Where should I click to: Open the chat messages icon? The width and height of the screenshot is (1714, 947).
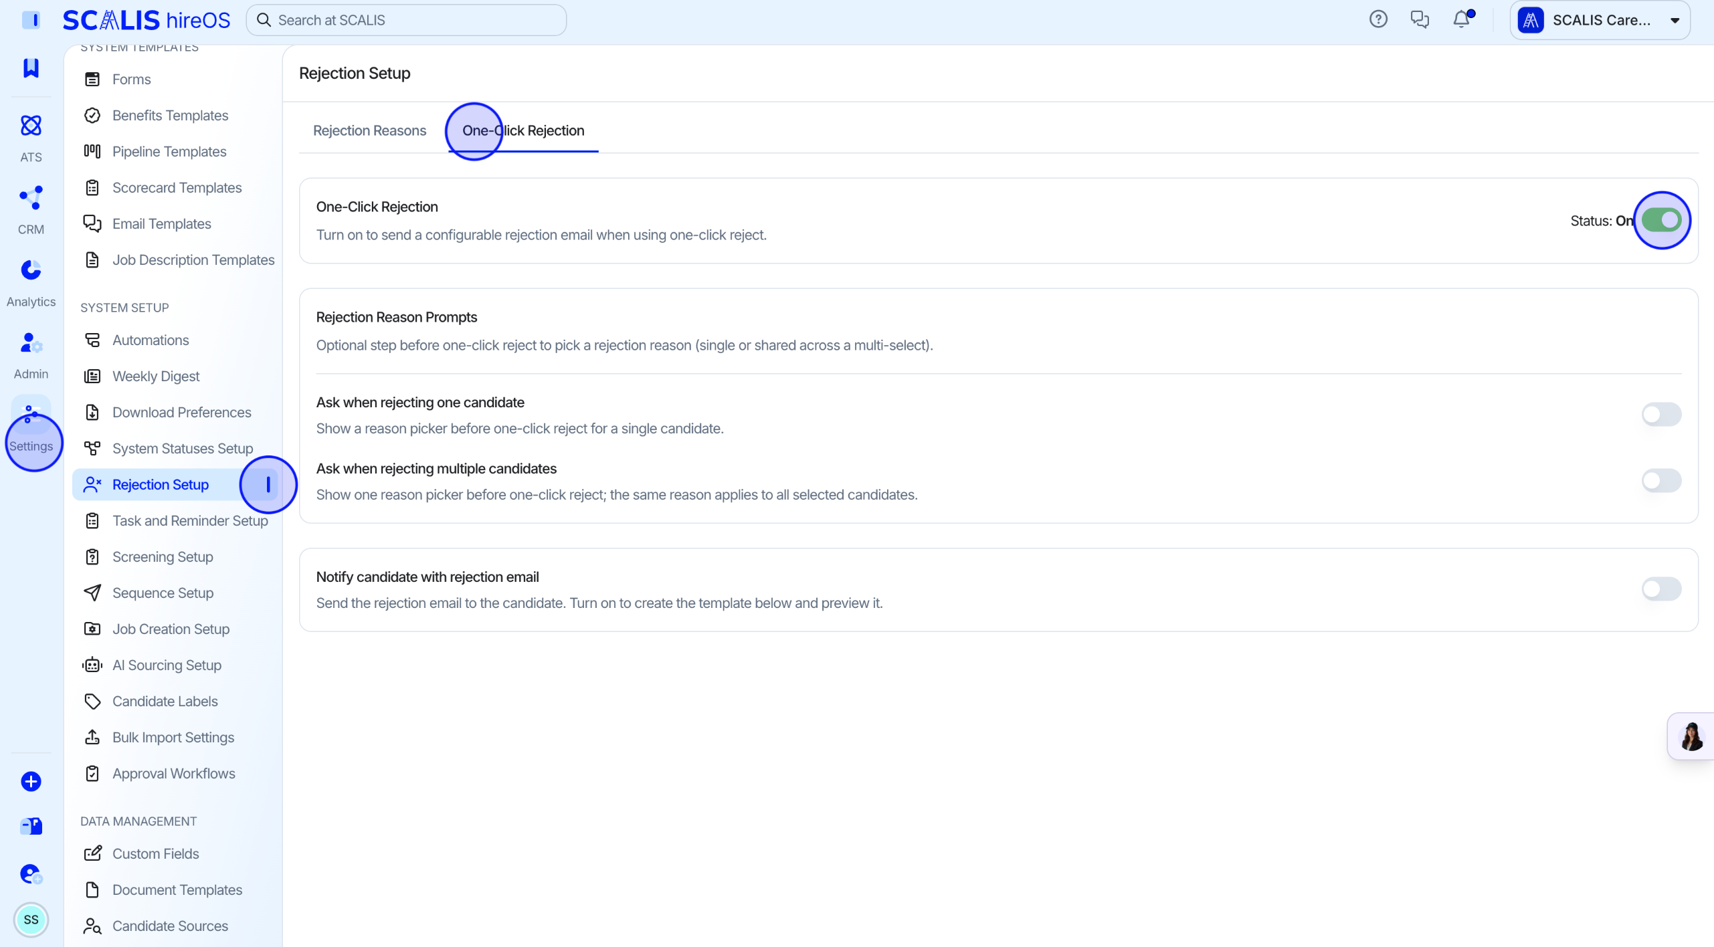[1420, 19]
